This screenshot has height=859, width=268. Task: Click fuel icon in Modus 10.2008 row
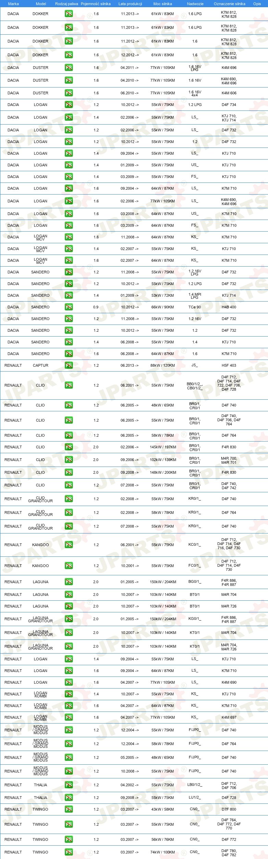[69, 771]
